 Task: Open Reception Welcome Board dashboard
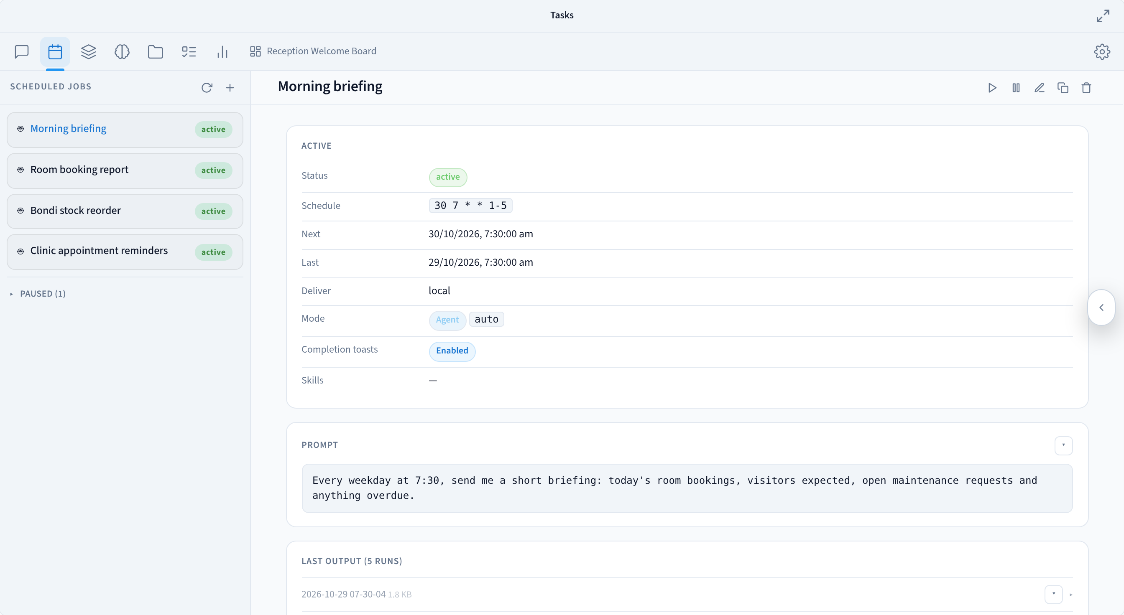(313, 51)
